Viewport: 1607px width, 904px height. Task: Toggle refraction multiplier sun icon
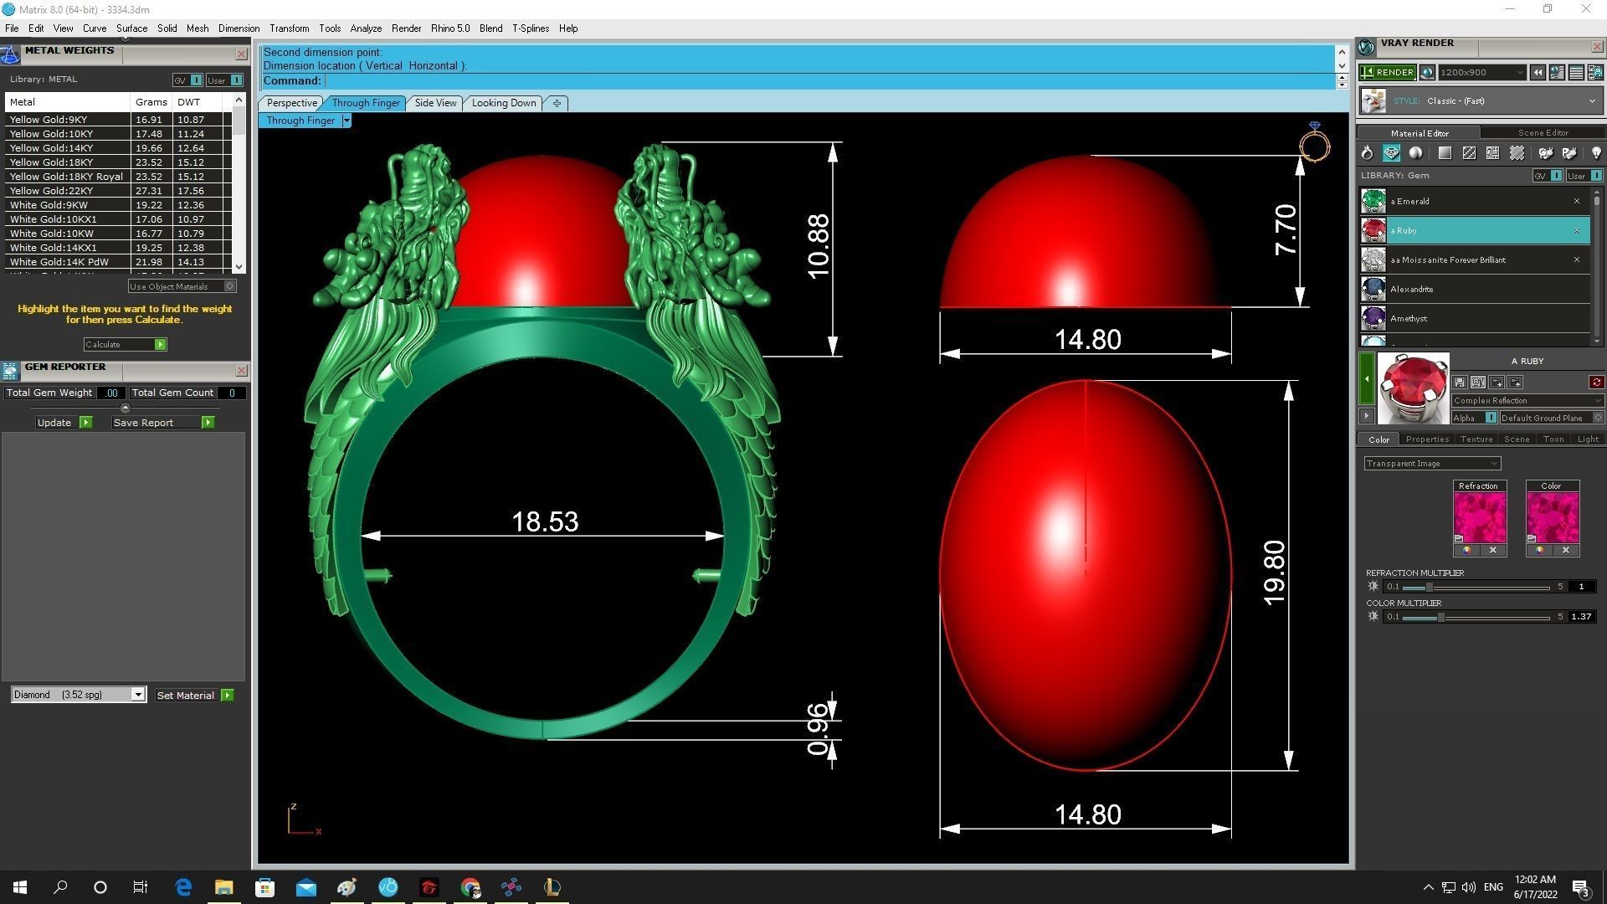pyautogui.click(x=1373, y=587)
